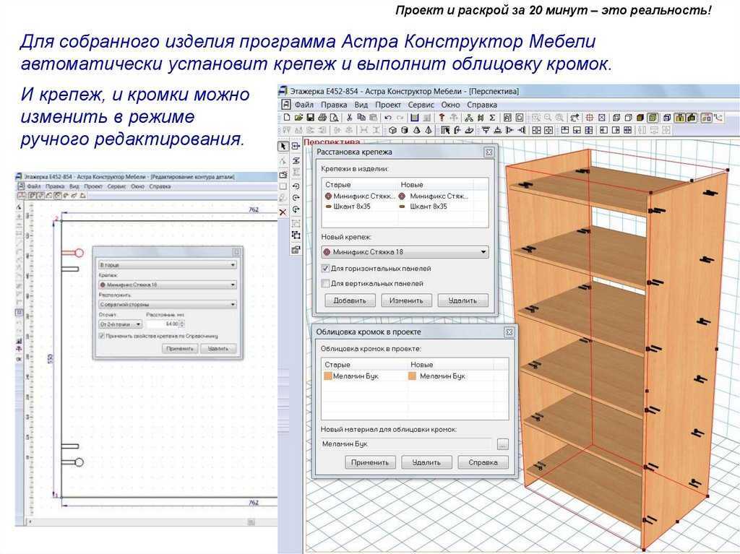Image resolution: width=740 pixels, height=554 pixels.
Task: Click the rotate counterclockwise icon in left toolbar
Action: [x=296, y=186]
